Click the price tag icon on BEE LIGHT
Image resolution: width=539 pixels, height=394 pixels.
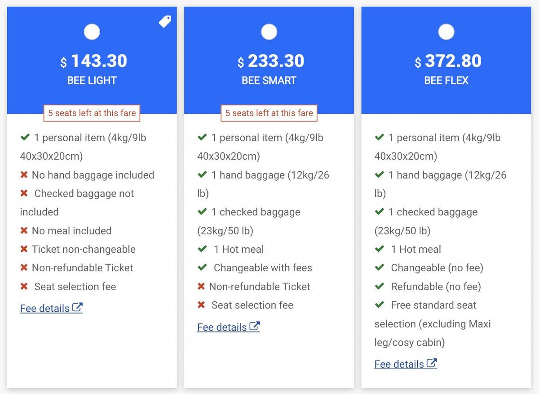165,21
